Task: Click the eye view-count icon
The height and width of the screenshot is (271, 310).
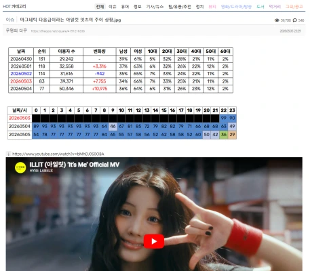Action: coord(277,20)
